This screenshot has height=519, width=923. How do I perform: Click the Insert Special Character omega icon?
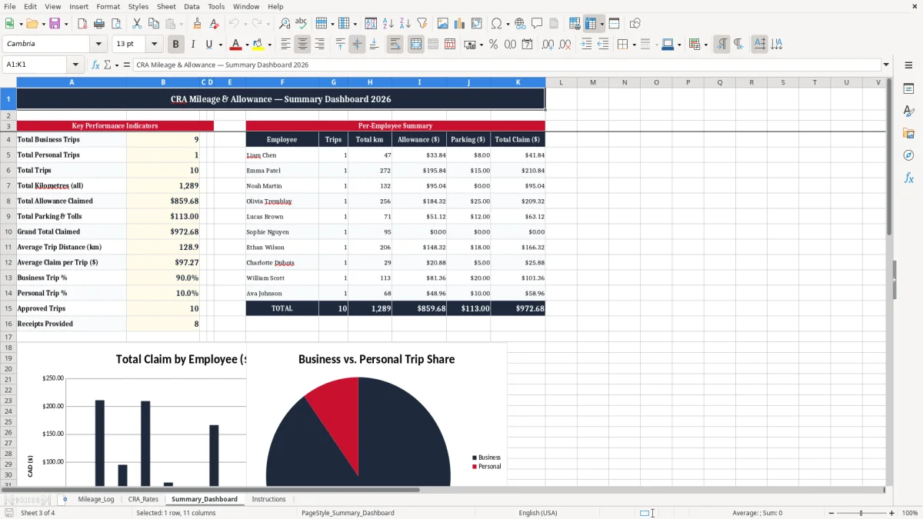[x=496, y=24]
